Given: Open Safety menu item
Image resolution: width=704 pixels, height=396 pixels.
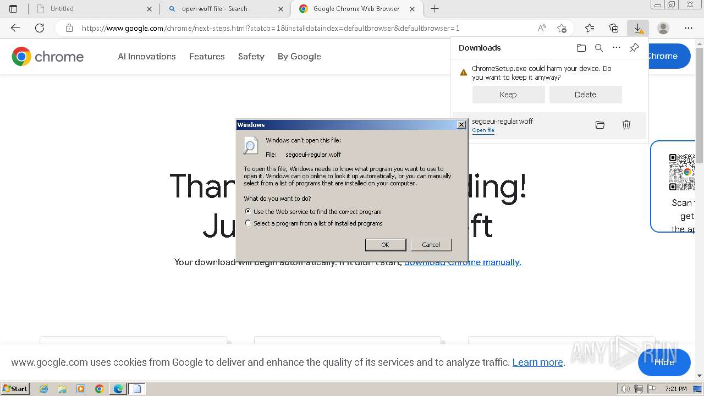Looking at the screenshot, I should (x=251, y=56).
